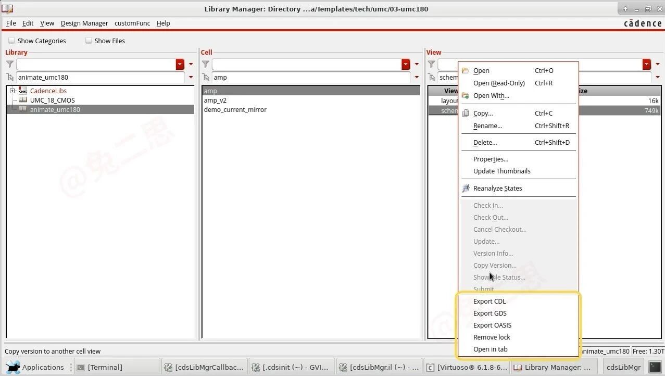
Task: Click the View filter funnel icon
Action: [431, 64]
